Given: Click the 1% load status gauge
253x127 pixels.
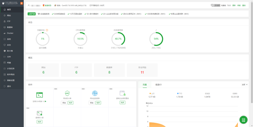Looking at the screenshot, I should [x=43, y=39].
